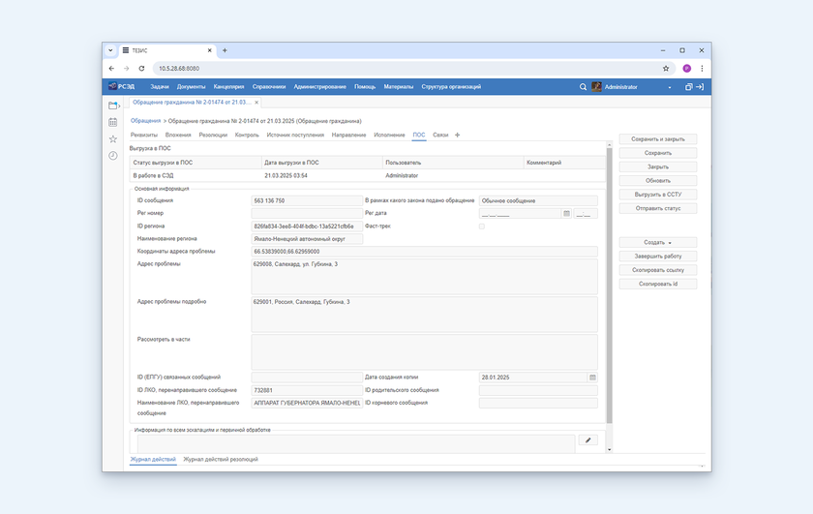Open the calendar icon in the left sidebar
This screenshot has height=514, width=813.
click(112, 122)
